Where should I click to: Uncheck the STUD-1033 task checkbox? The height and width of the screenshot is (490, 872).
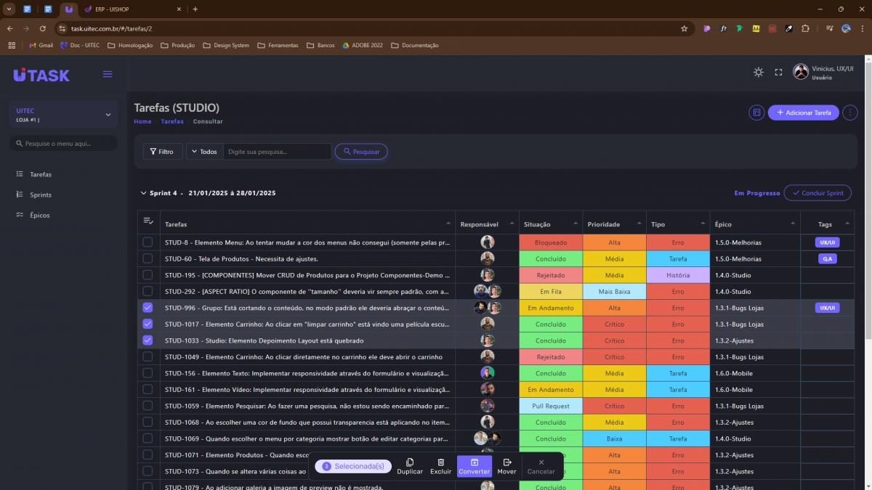[x=148, y=340]
